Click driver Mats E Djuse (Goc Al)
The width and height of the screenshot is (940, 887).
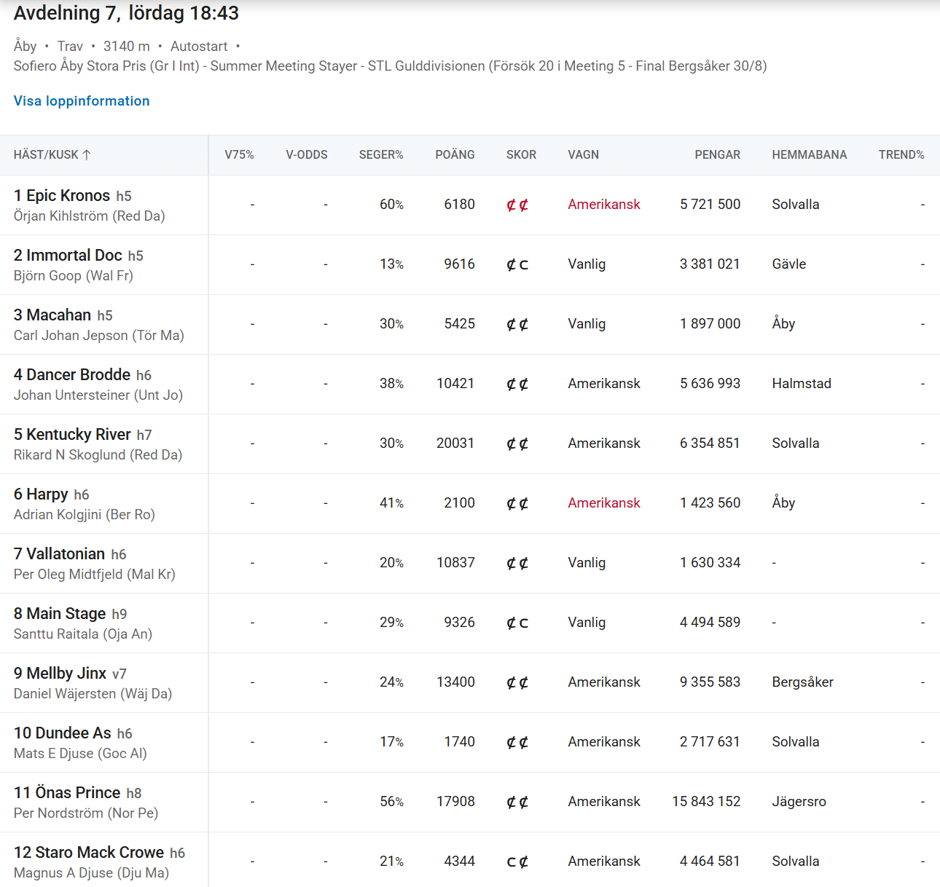[x=80, y=754]
